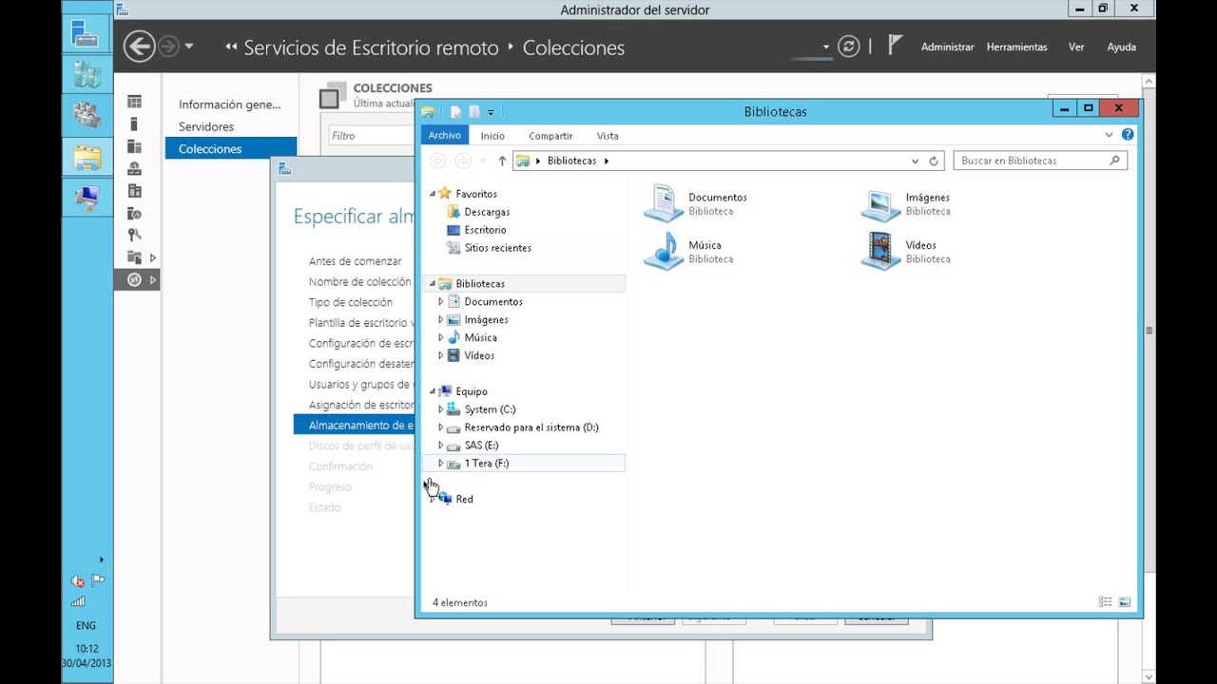Select SAS (E:) drive

481,445
